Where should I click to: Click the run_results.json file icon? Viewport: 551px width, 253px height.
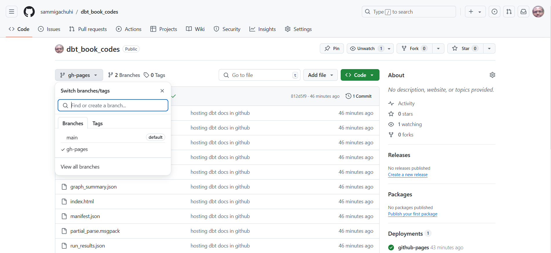(64, 246)
